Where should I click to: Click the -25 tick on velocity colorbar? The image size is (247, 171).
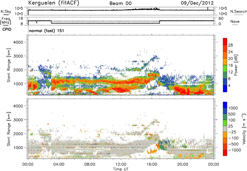[x=232, y=132]
